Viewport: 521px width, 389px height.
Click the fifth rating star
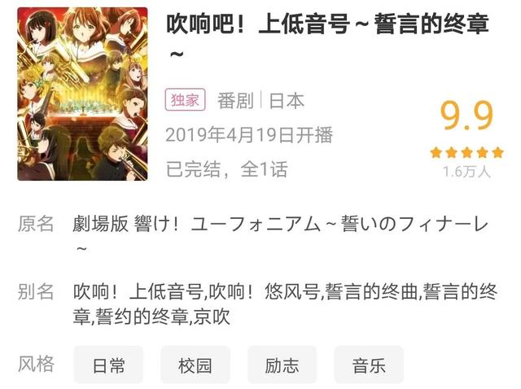[x=497, y=153]
